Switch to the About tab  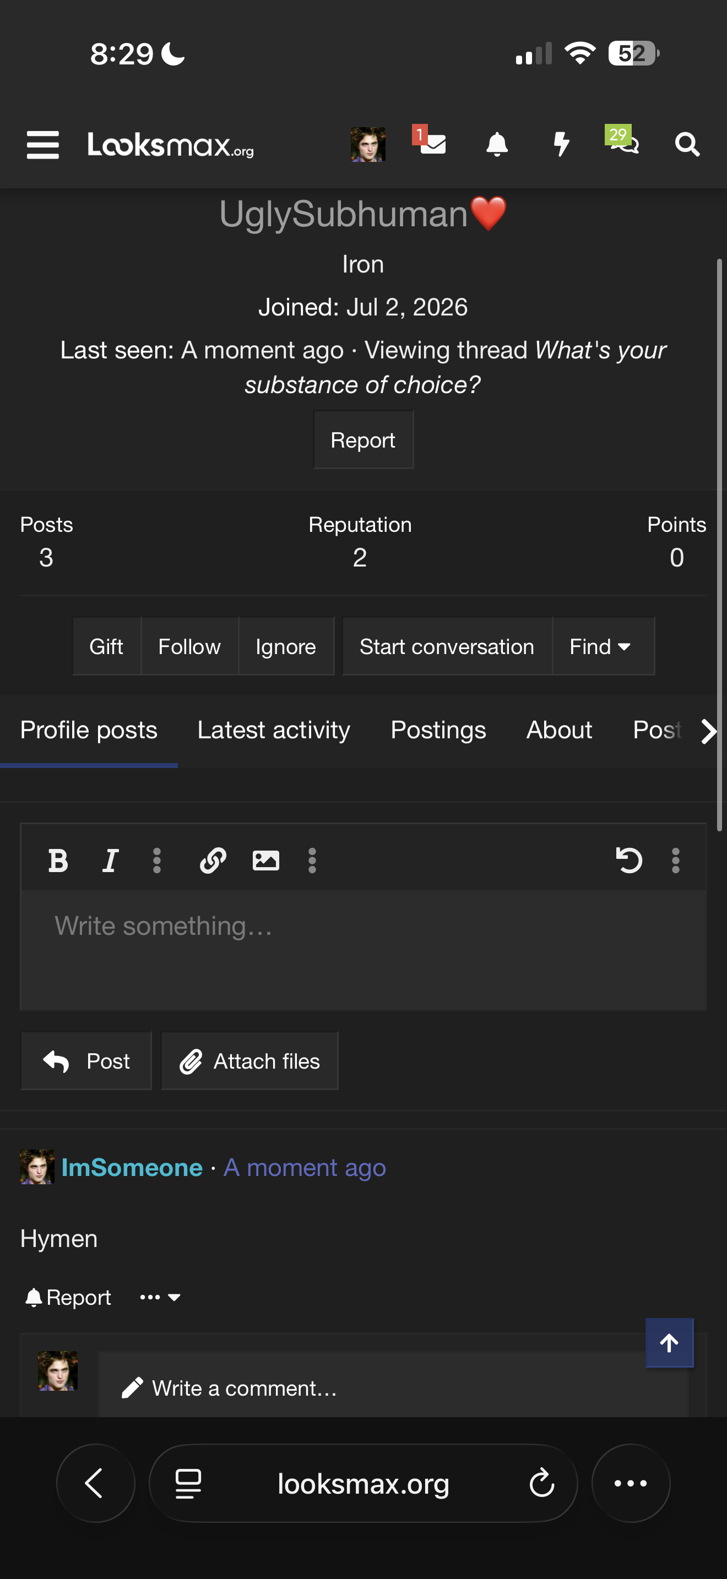[x=559, y=730]
